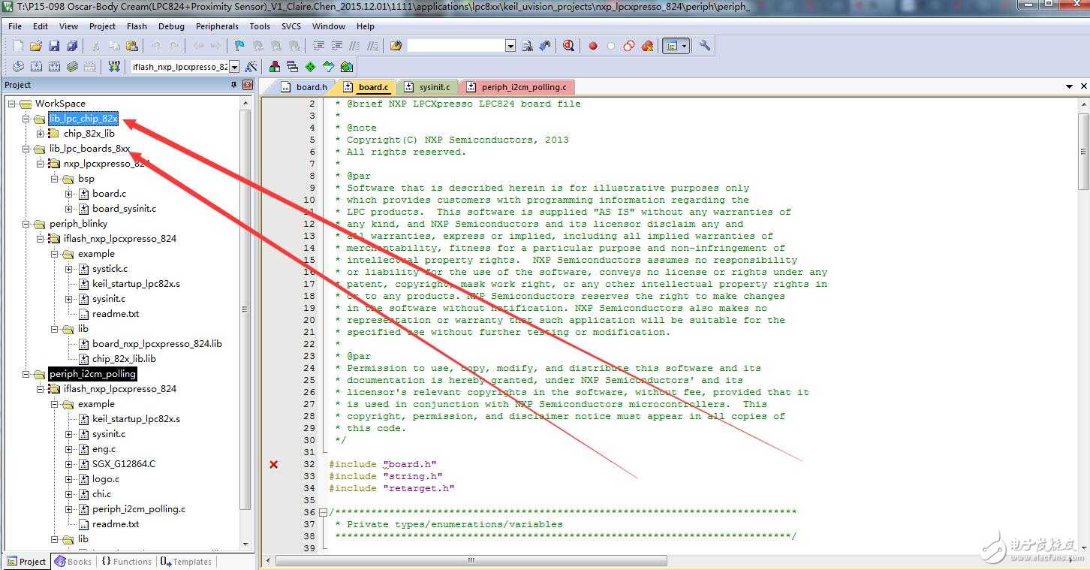The image size is (1090, 570).
Task: Select the periph_i2cm_polling project in tree
Action: (92, 374)
